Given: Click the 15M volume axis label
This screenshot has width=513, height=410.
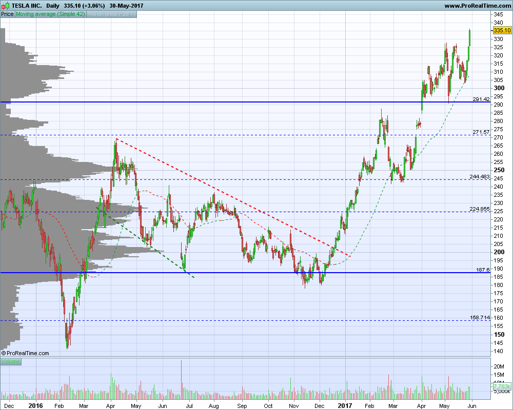Looking at the screenshot, I should [x=499, y=375].
